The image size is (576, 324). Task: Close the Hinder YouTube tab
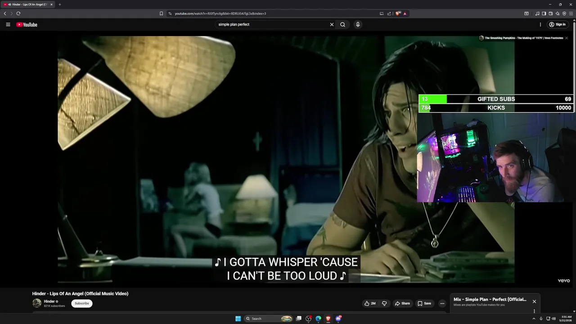coord(51,4)
